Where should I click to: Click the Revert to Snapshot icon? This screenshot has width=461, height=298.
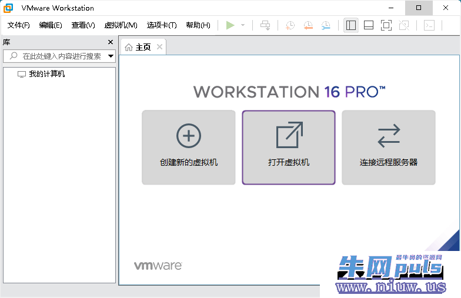click(308, 25)
